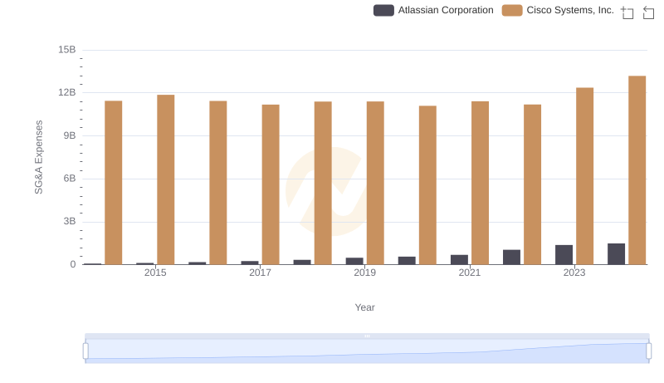The image size is (664, 383).
Task: Click the Atlassian bar for 2022
Action: point(511,258)
